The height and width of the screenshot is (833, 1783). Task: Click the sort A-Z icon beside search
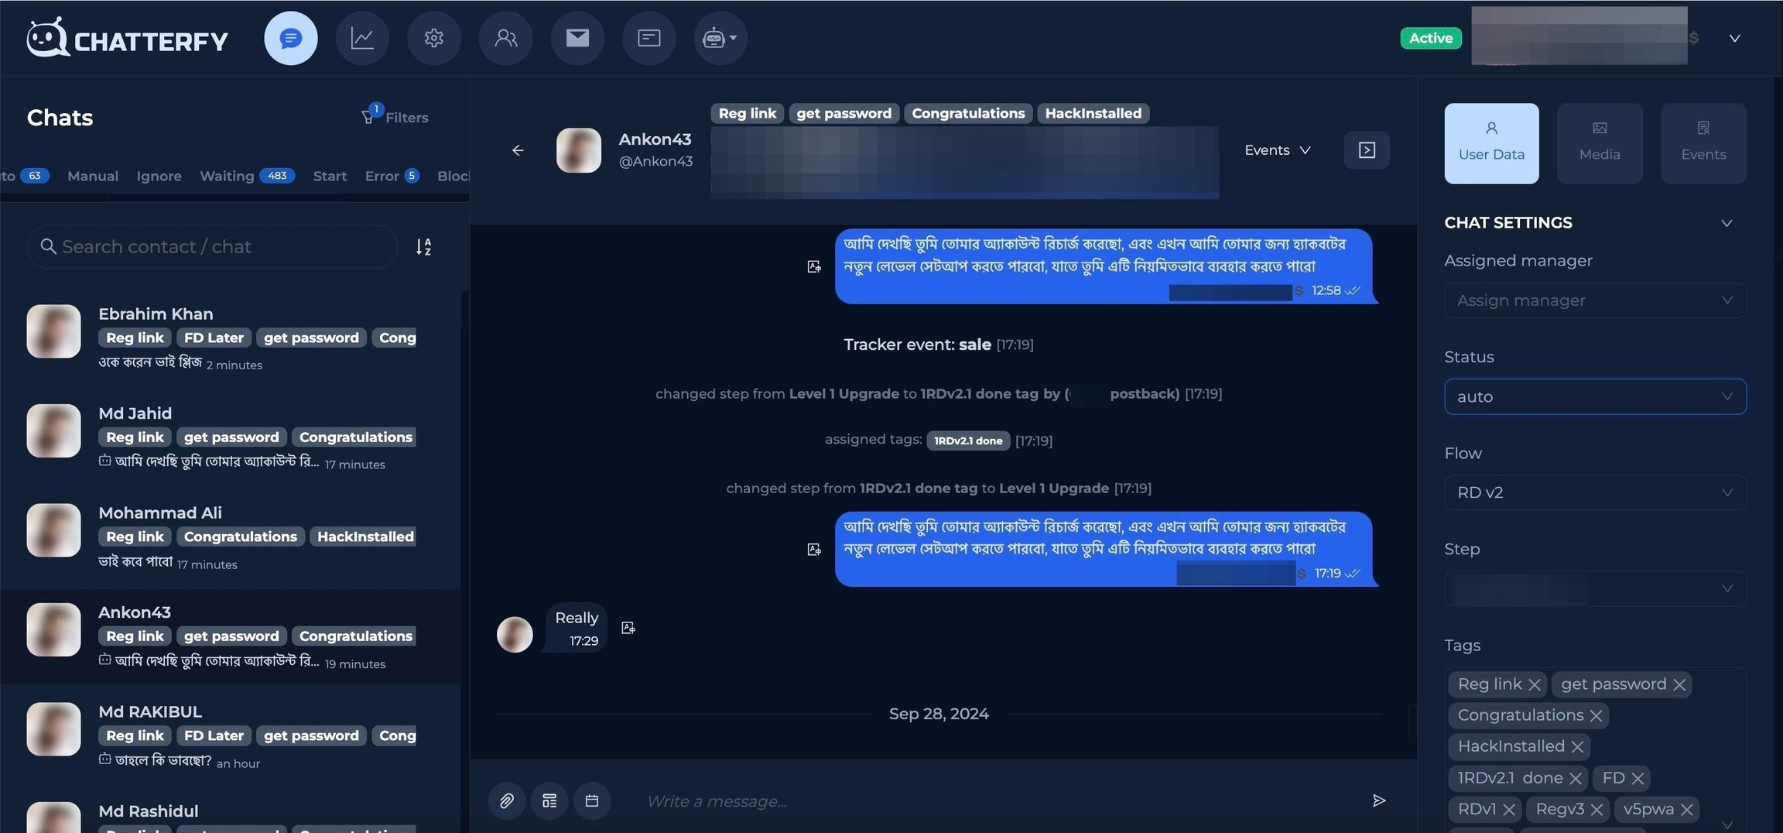423,247
